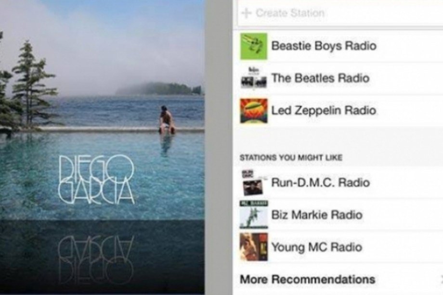Choose The Beatles Radio station label

pyautogui.click(x=320, y=78)
